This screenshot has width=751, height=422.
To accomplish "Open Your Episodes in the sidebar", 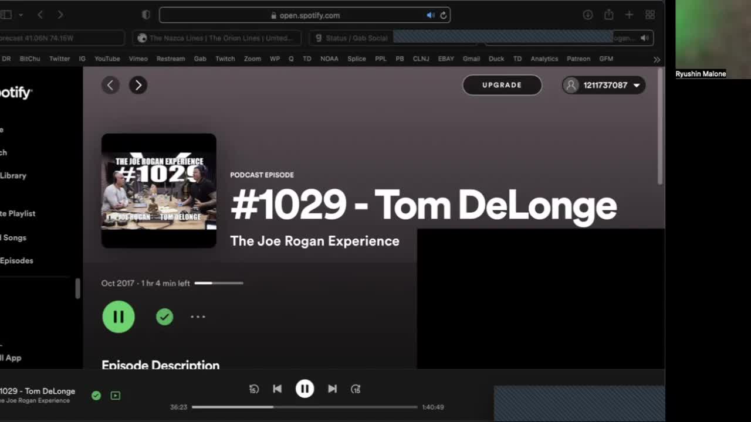I will 16,260.
